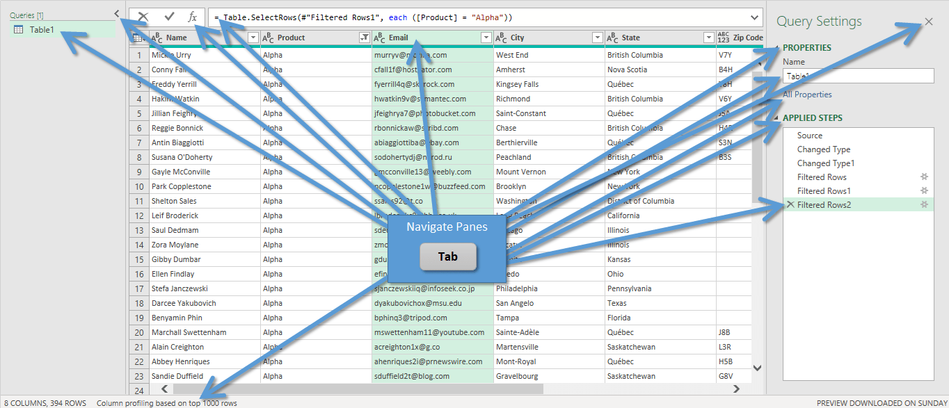This screenshot has width=949, height=408.
Task: Delete the Filtered Rows2 step
Action: tap(790, 204)
